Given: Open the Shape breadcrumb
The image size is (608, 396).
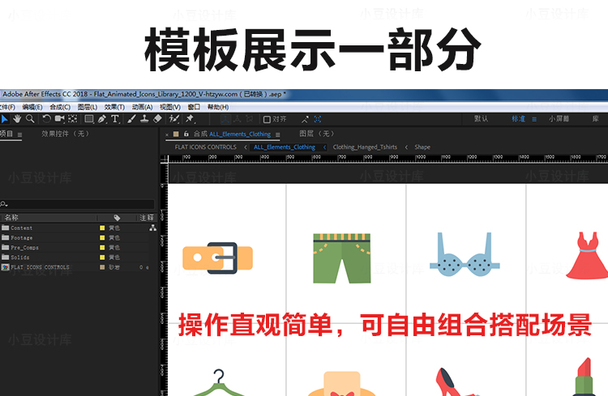Looking at the screenshot, I should (422, 147).
